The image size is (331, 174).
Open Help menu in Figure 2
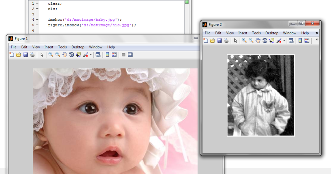tap(305, 33)
